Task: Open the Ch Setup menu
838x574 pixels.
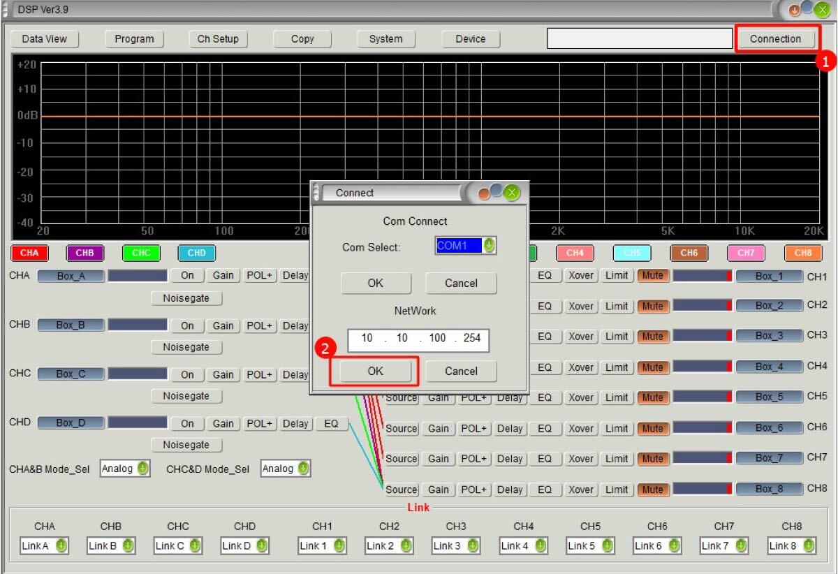Action: [x=218, y=39]
